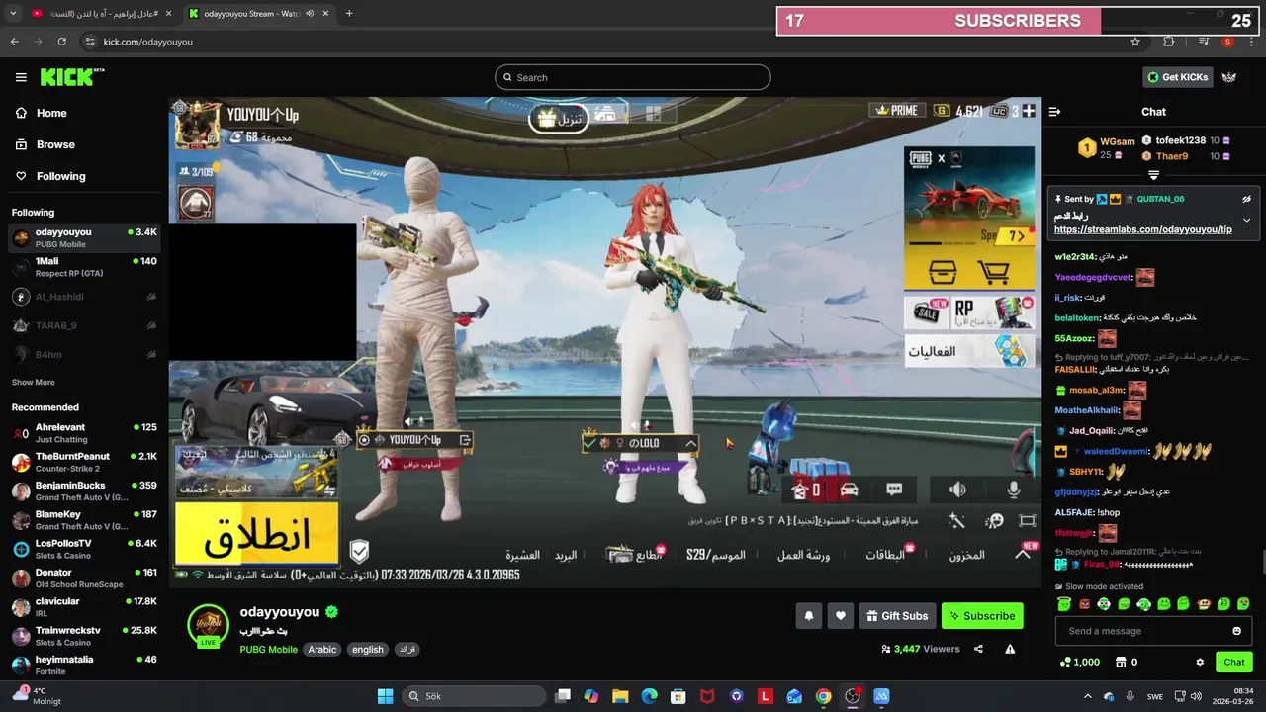Click game chat bubble icon in video
This screenshot has height=712, width=1266.
point(894,489)
